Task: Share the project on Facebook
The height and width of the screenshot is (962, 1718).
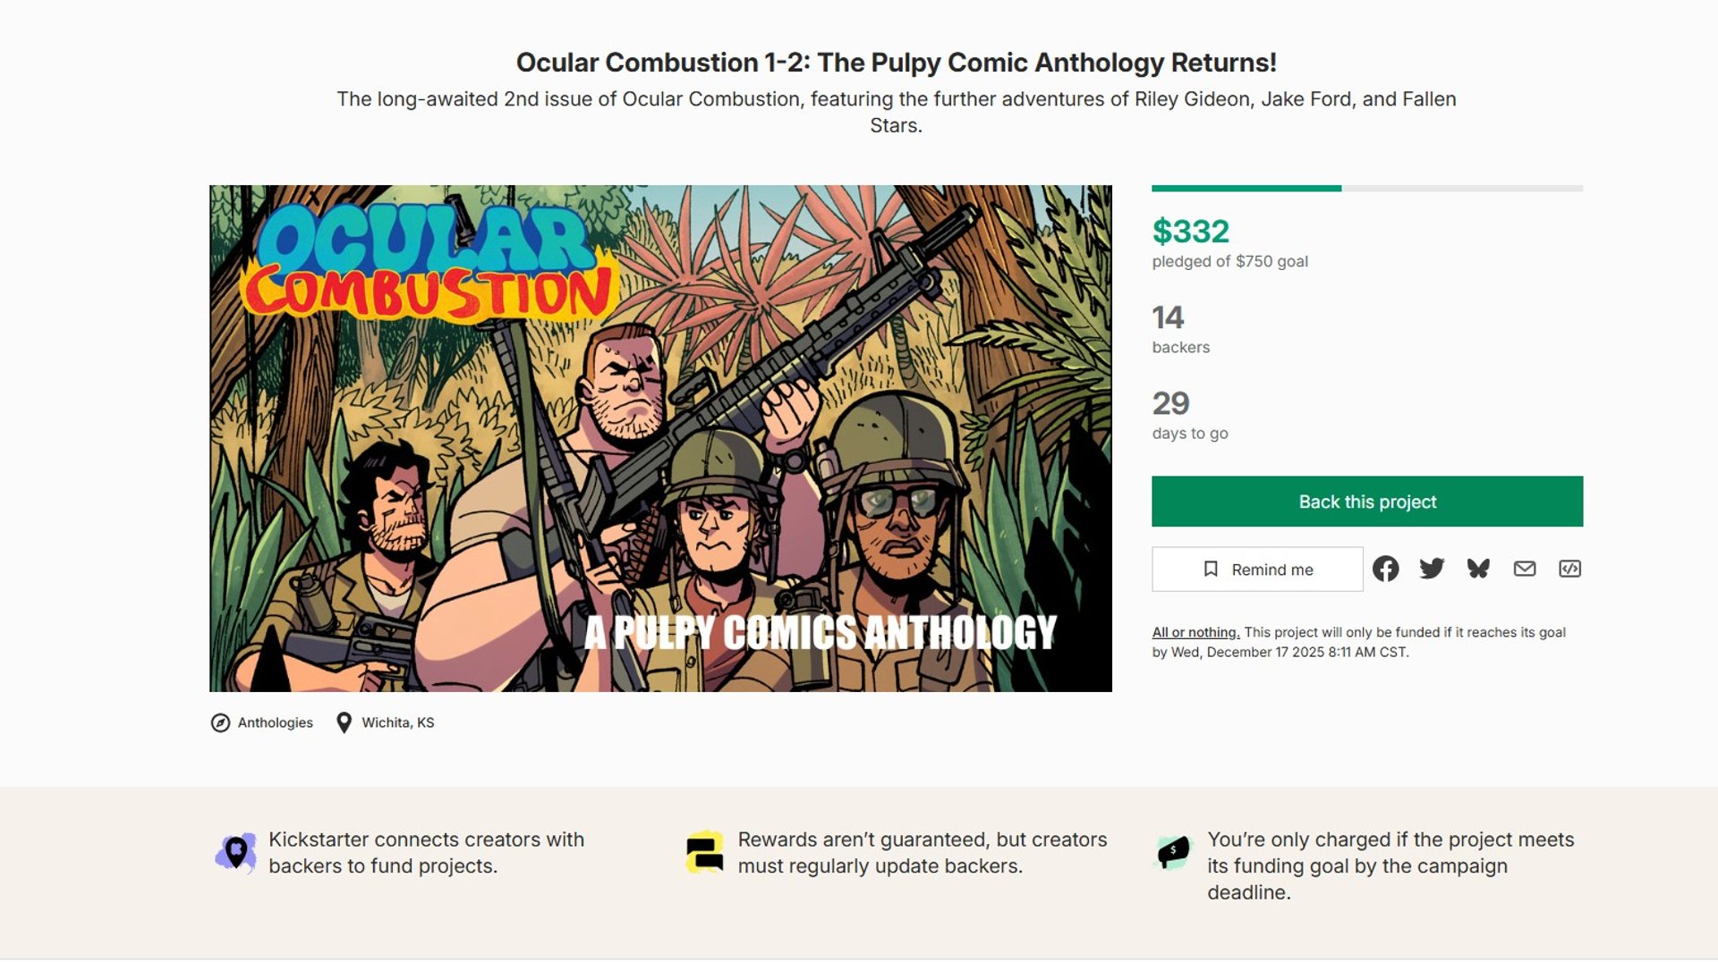Action: [1385, 569]
